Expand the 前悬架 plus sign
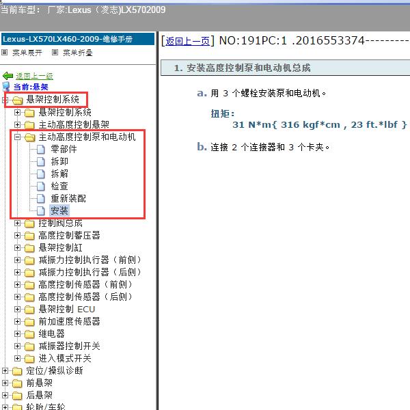Screen dimensions: 410x410 (x=5, y=383)
